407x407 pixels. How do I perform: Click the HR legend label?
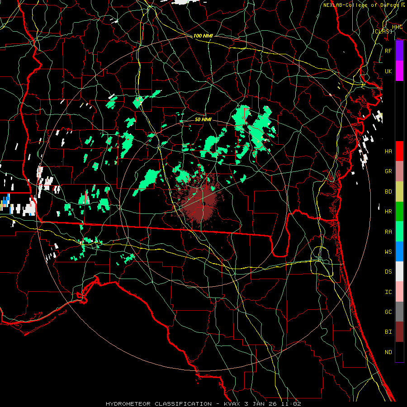388,212
